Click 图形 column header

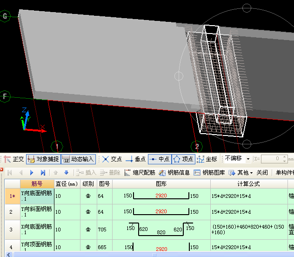161,184
